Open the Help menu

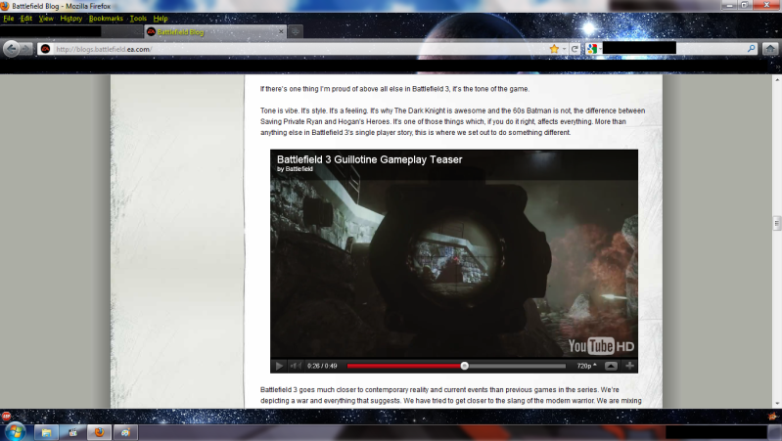(161, 19)
